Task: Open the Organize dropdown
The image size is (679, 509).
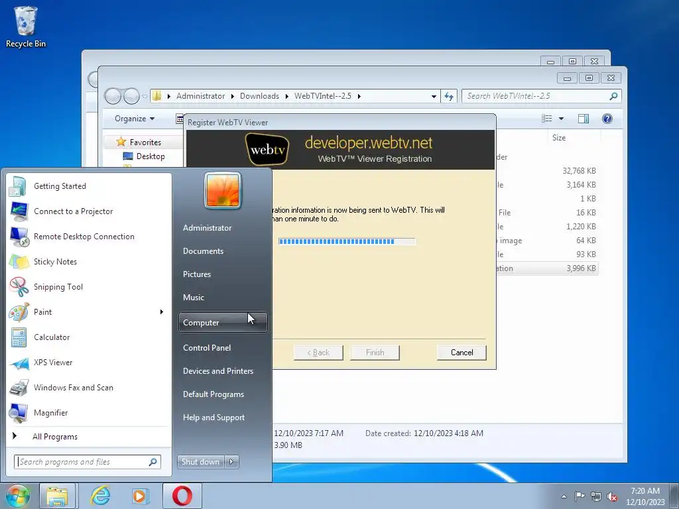Action: (134, 119)
